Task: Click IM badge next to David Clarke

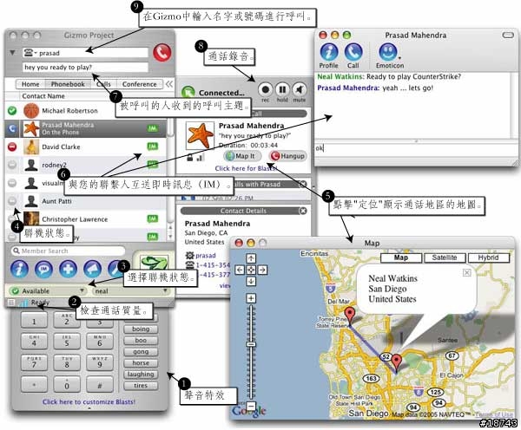Action: [x=153, y=147]
